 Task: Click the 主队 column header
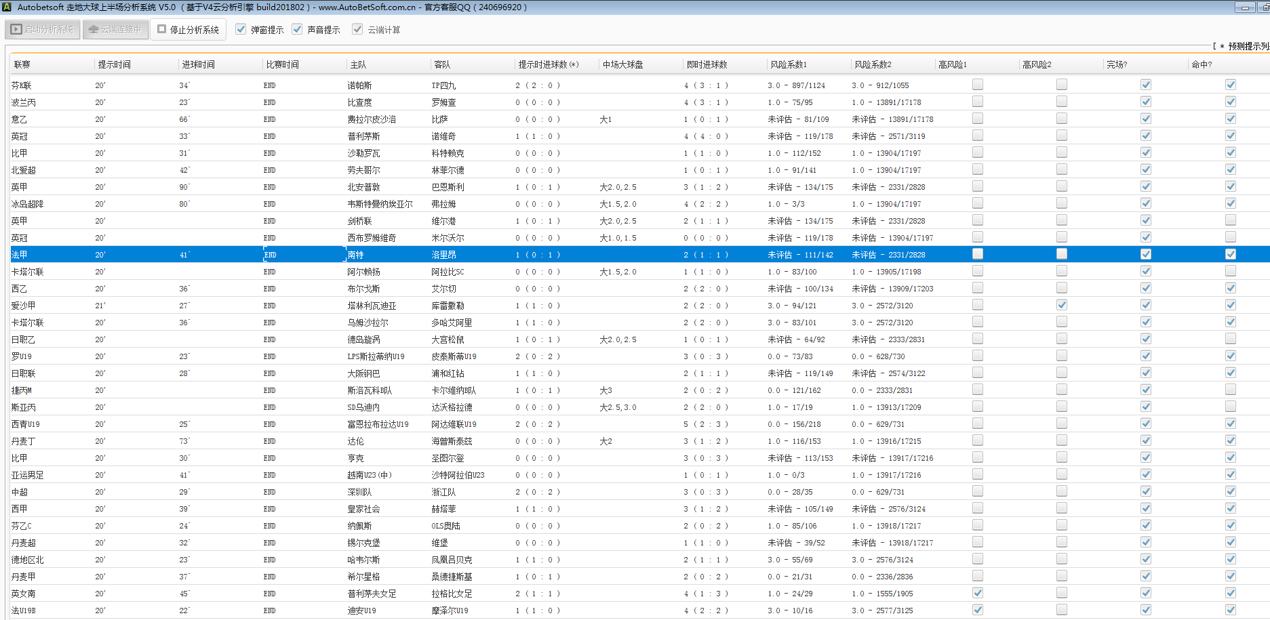tap(358, 64)
